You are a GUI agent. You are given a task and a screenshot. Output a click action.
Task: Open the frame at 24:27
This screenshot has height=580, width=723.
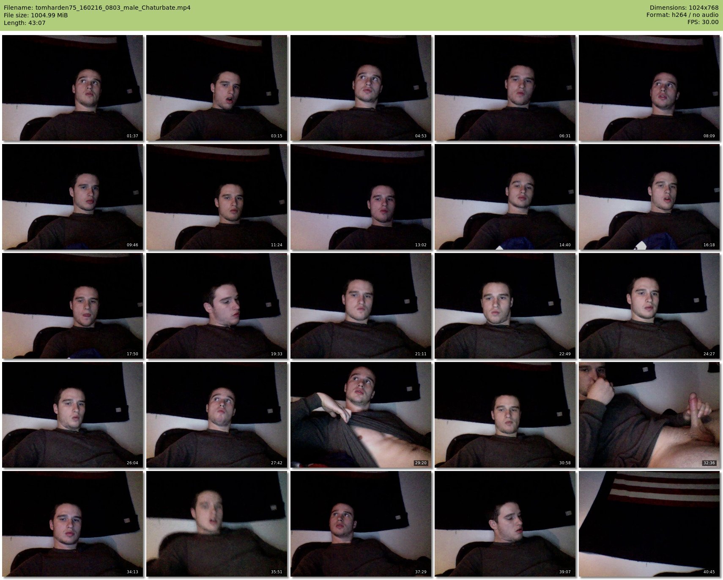click(649, 306)
